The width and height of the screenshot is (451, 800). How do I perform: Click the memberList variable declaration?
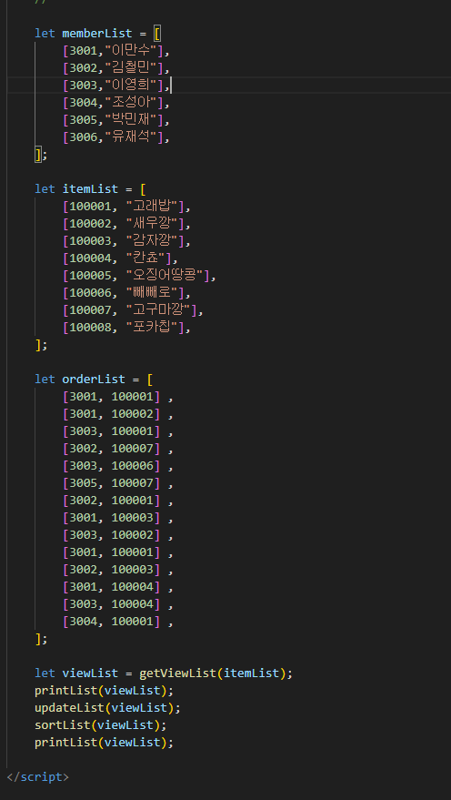tap(98, 34)
